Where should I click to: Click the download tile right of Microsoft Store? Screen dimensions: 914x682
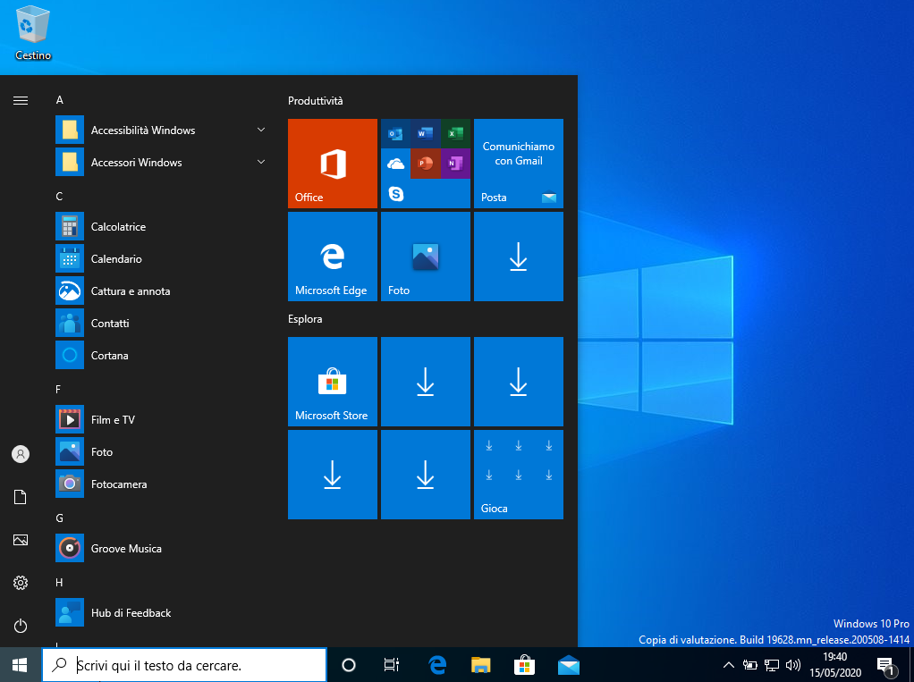click(426, 382)
